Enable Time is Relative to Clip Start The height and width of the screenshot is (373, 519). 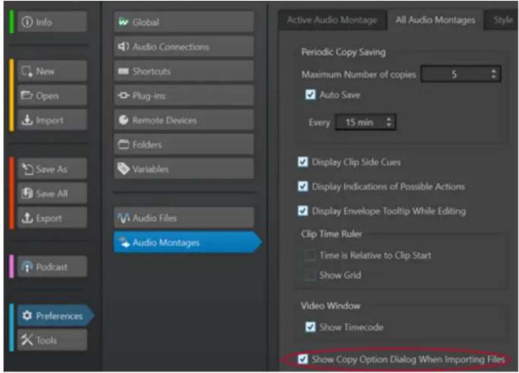[310, 255]
